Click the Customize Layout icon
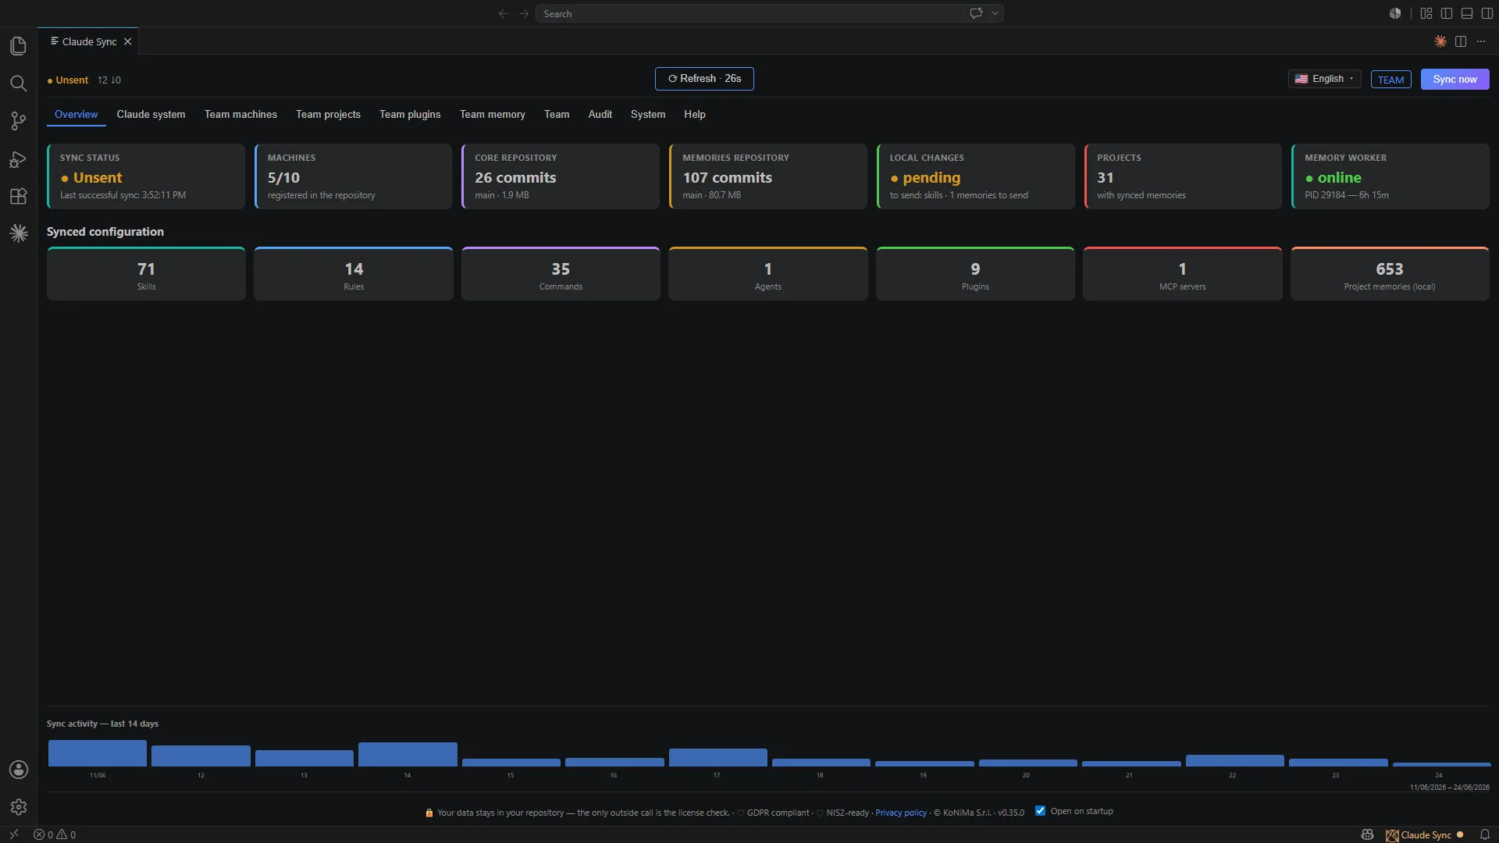This screenshot has height=843, width=1499. [x=1426, y=13]
